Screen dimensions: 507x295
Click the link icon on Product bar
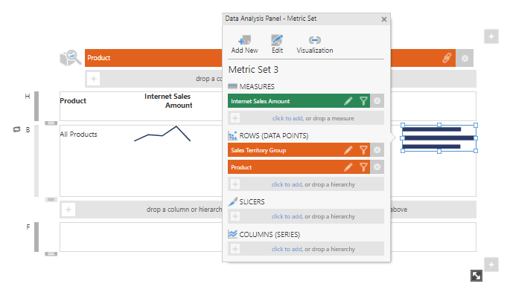click(x=447, y=58)
